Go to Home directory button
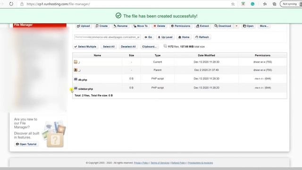The height and width of the screenshot is (170, 302). point(184,37)
